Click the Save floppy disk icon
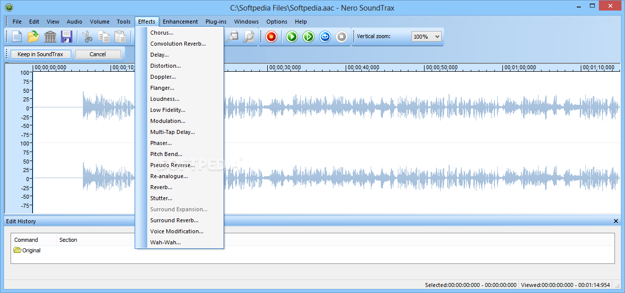 point(67,37)
